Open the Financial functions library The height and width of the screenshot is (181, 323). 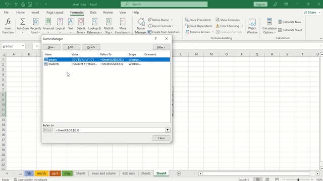(x=48, y=26)
